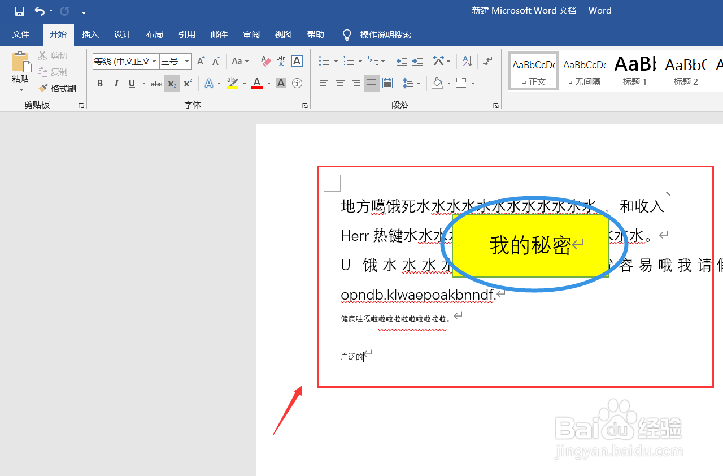723x476 pixels.
Task: Expand the font color dropdown arrow
Action: coord(268,83)
